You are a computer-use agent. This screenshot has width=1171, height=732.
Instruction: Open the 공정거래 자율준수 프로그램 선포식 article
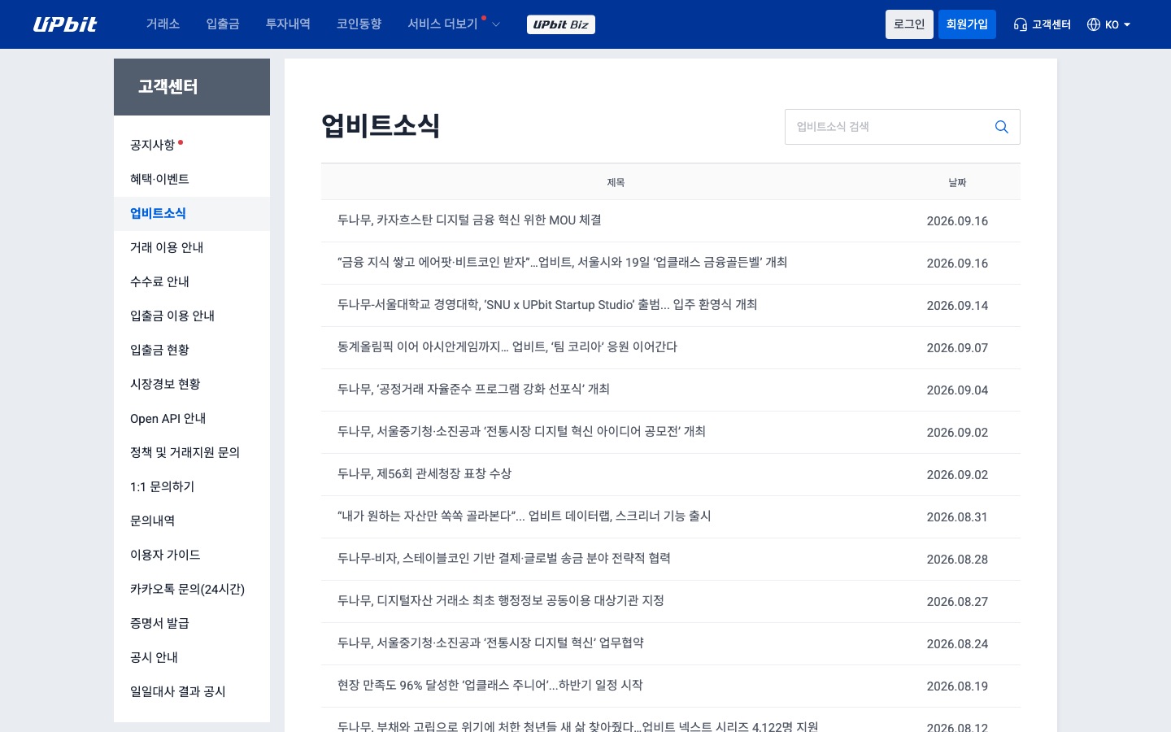pyautogui.click(x=473, y=390)
